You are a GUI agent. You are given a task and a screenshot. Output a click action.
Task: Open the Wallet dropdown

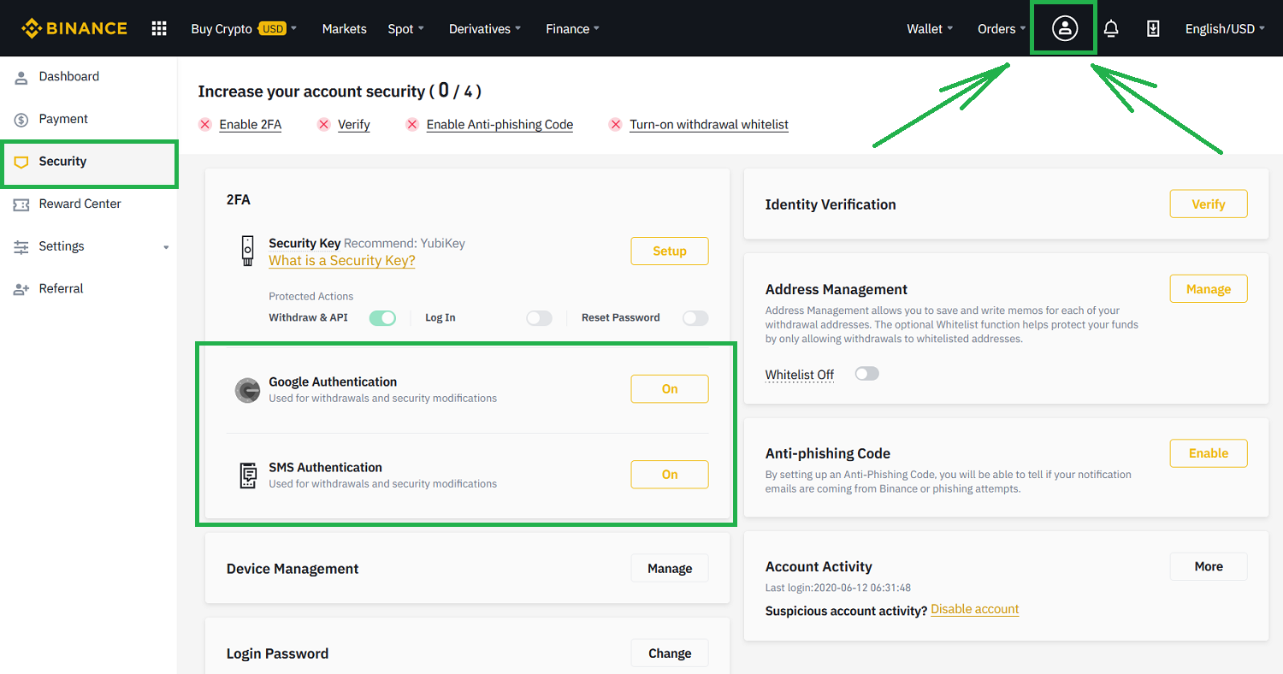pos(930,29)
